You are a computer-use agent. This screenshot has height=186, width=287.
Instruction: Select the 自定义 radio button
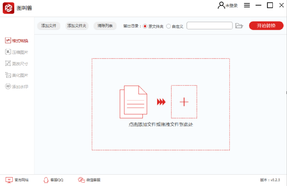[168, 26]
